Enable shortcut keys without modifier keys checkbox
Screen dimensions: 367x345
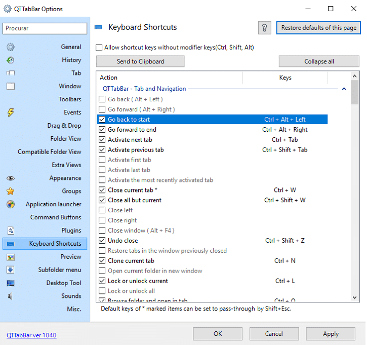pyautogui.click(x=99, y=48)
